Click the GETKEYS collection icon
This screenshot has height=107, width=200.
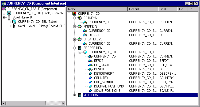pyautogui.click(x=79, y=18)
